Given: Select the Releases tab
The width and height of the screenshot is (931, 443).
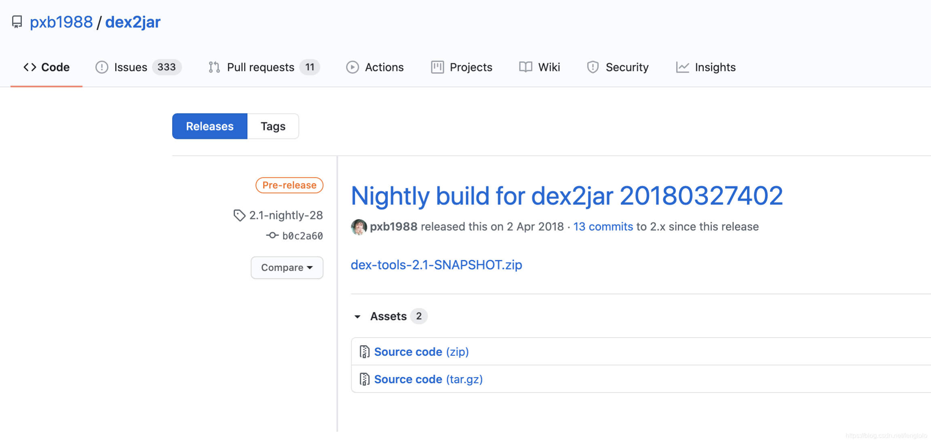Looking at the screenshot, I should coord(209,126).
